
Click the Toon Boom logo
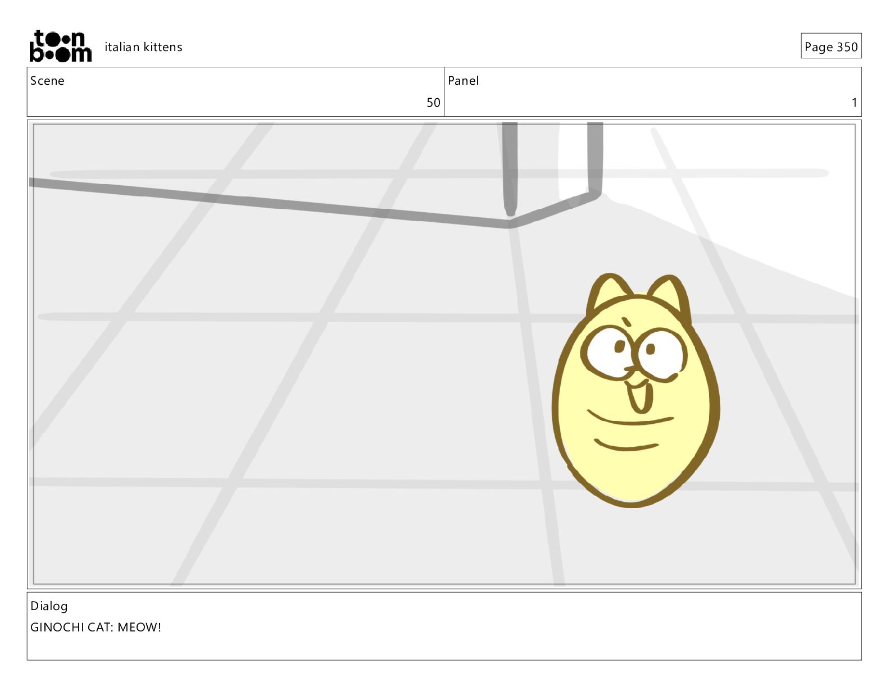click(60, 46)
